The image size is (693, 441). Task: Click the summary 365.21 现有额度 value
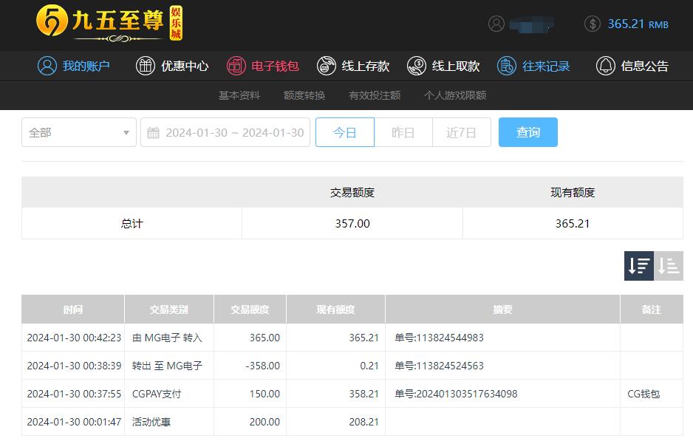click(x=573, y=224)
